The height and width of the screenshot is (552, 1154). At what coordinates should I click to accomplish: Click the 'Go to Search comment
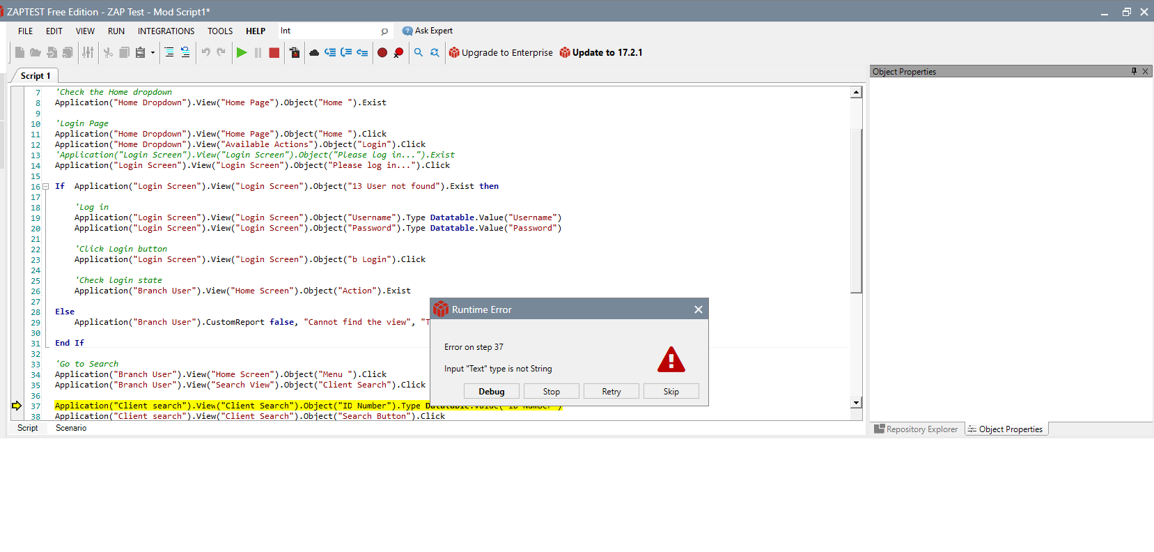point(86,364)
